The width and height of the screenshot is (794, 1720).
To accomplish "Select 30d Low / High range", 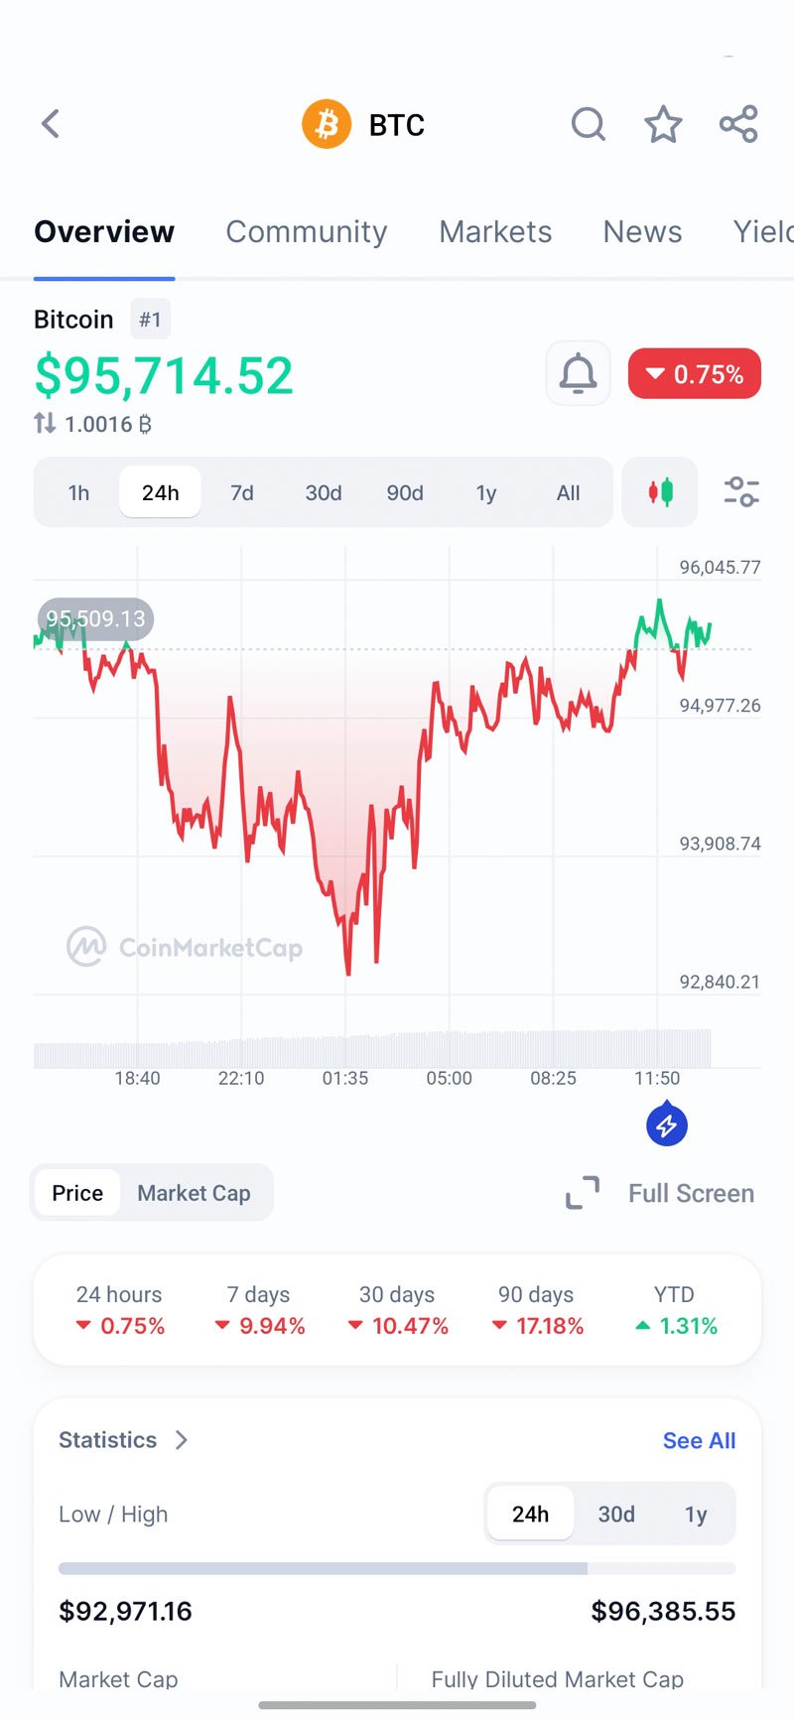I will [x=615, y=1514].
